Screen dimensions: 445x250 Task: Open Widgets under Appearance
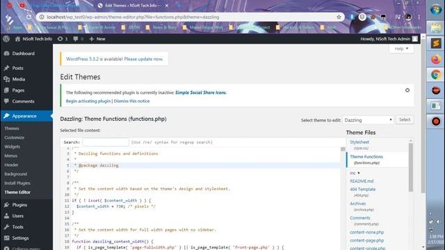(13, 147)
